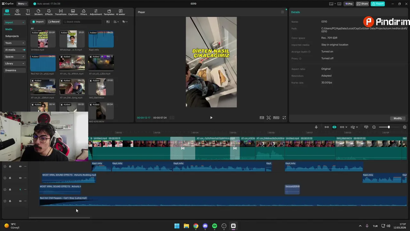Toggle auto snapping on timeline
This screenshot has height=231, width=410.
coord(334,127)
